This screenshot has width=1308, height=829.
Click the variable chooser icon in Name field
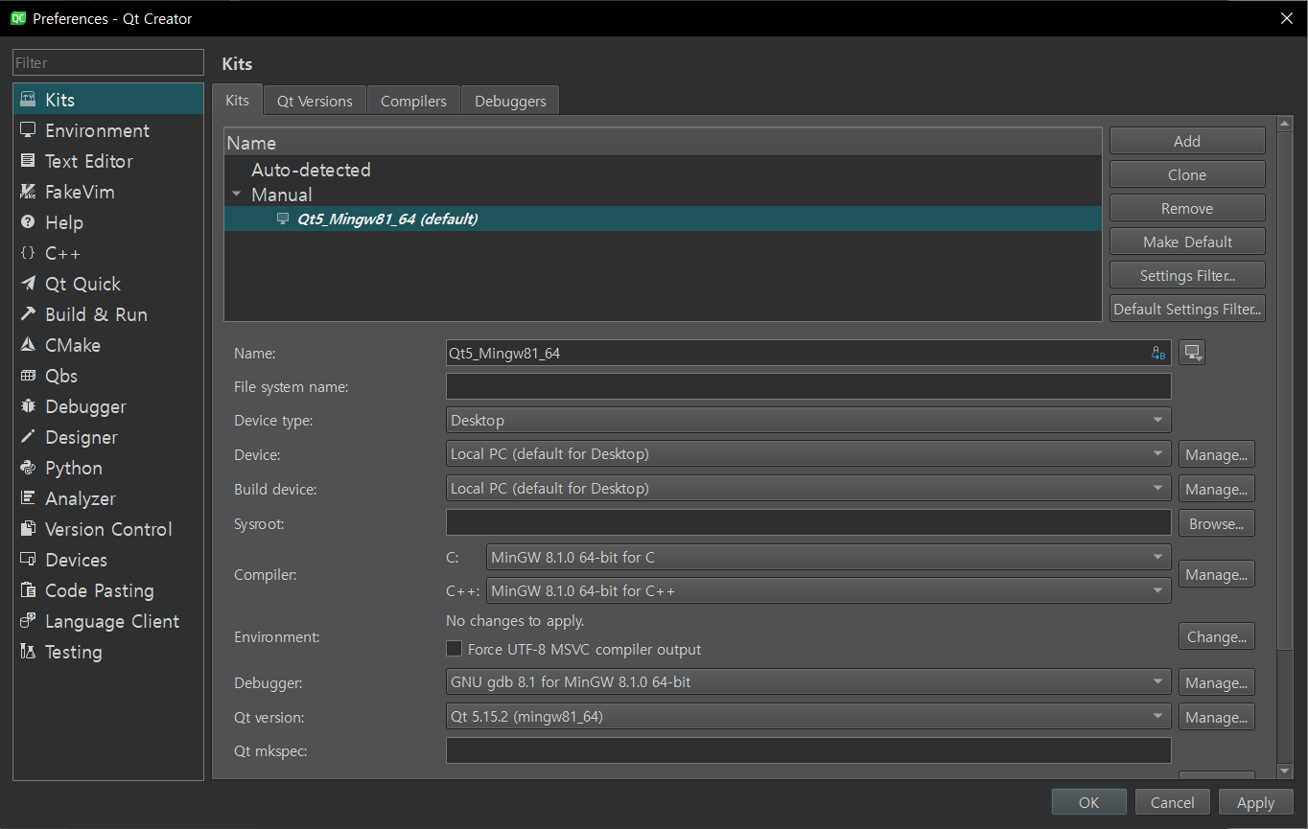1158,353
